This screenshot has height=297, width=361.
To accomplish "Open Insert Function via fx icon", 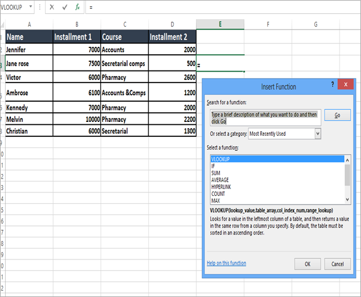I will click(x=77, y=8).
